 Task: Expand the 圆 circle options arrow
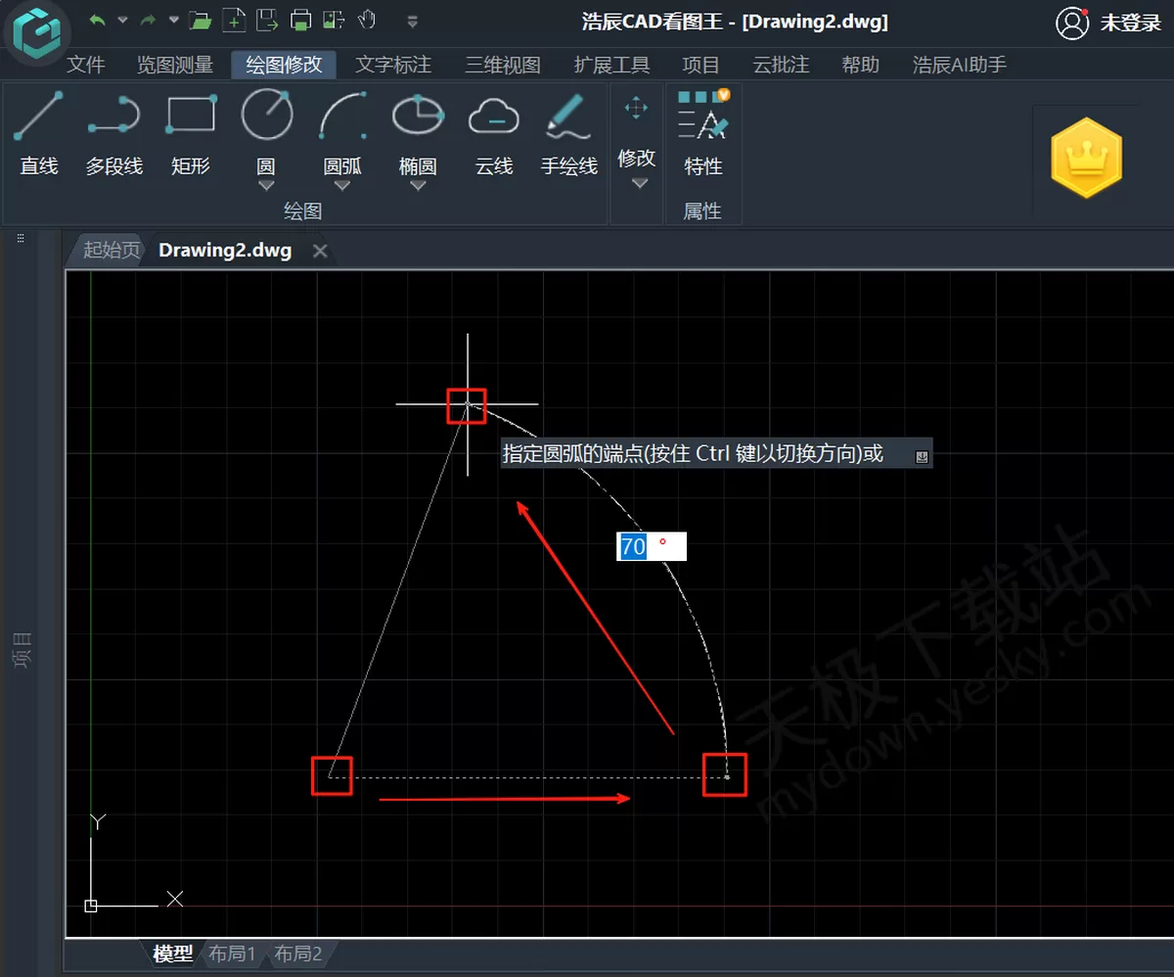pyautogui.click(x=266, y=185)
